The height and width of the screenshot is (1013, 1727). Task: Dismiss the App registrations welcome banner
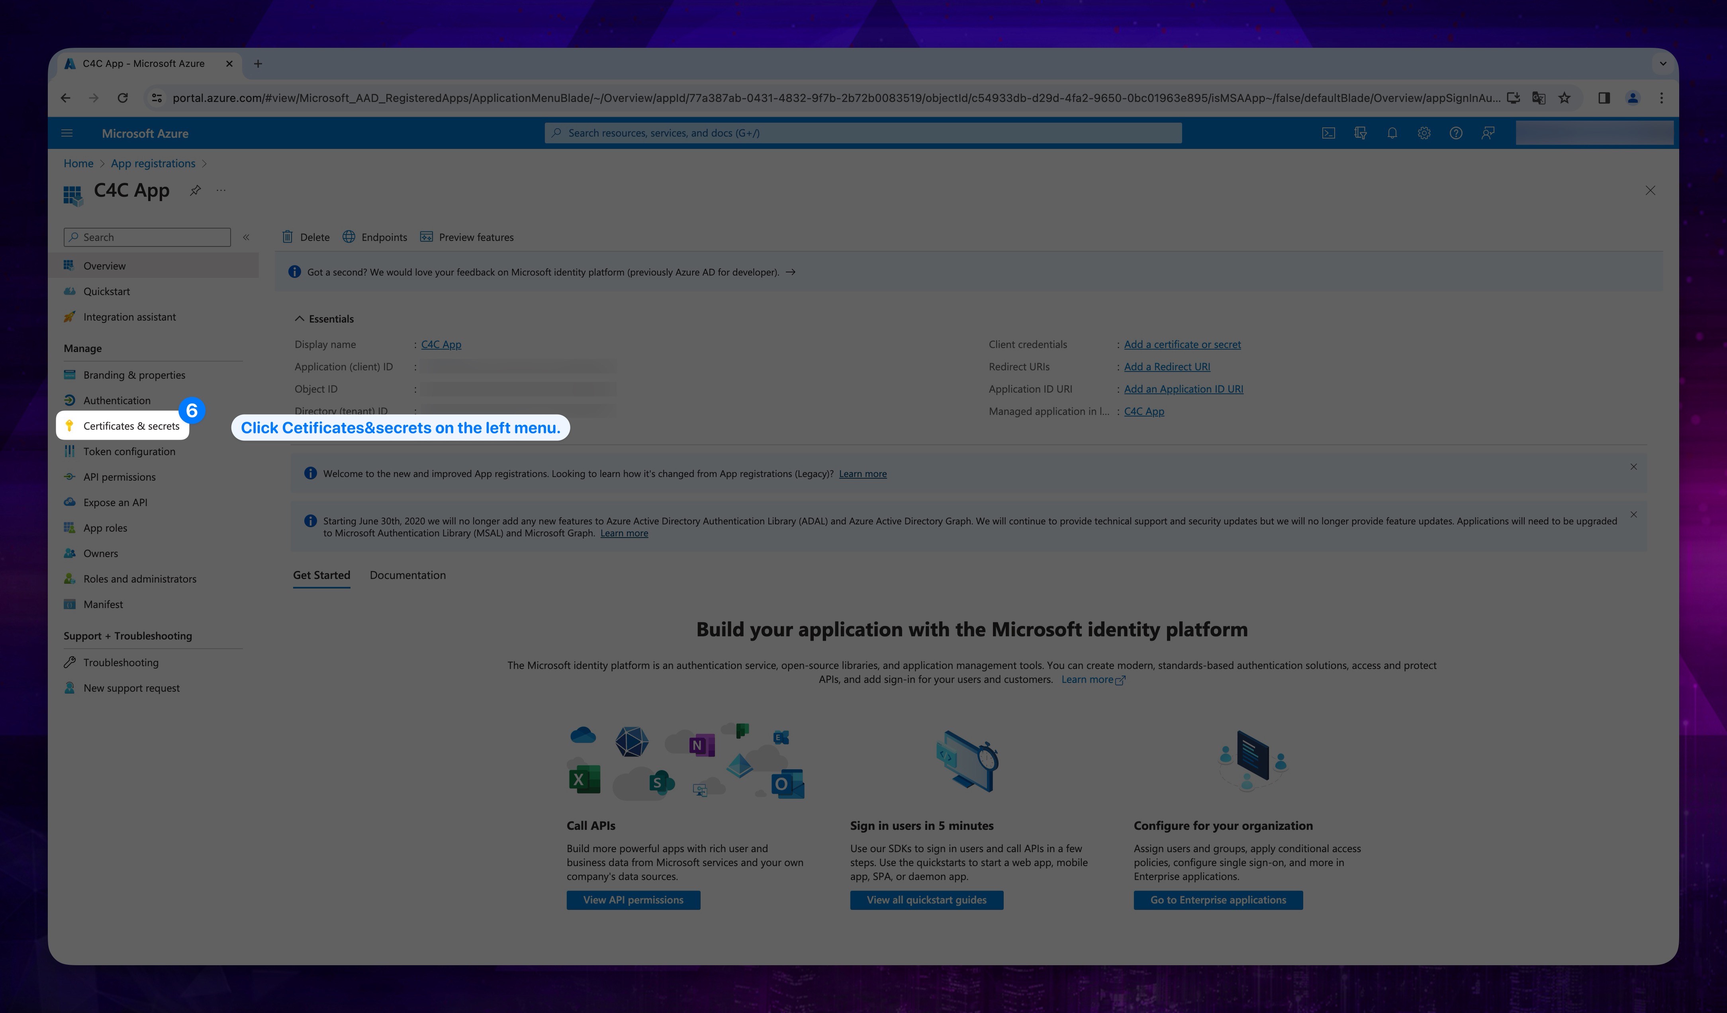click(1634, 467)
